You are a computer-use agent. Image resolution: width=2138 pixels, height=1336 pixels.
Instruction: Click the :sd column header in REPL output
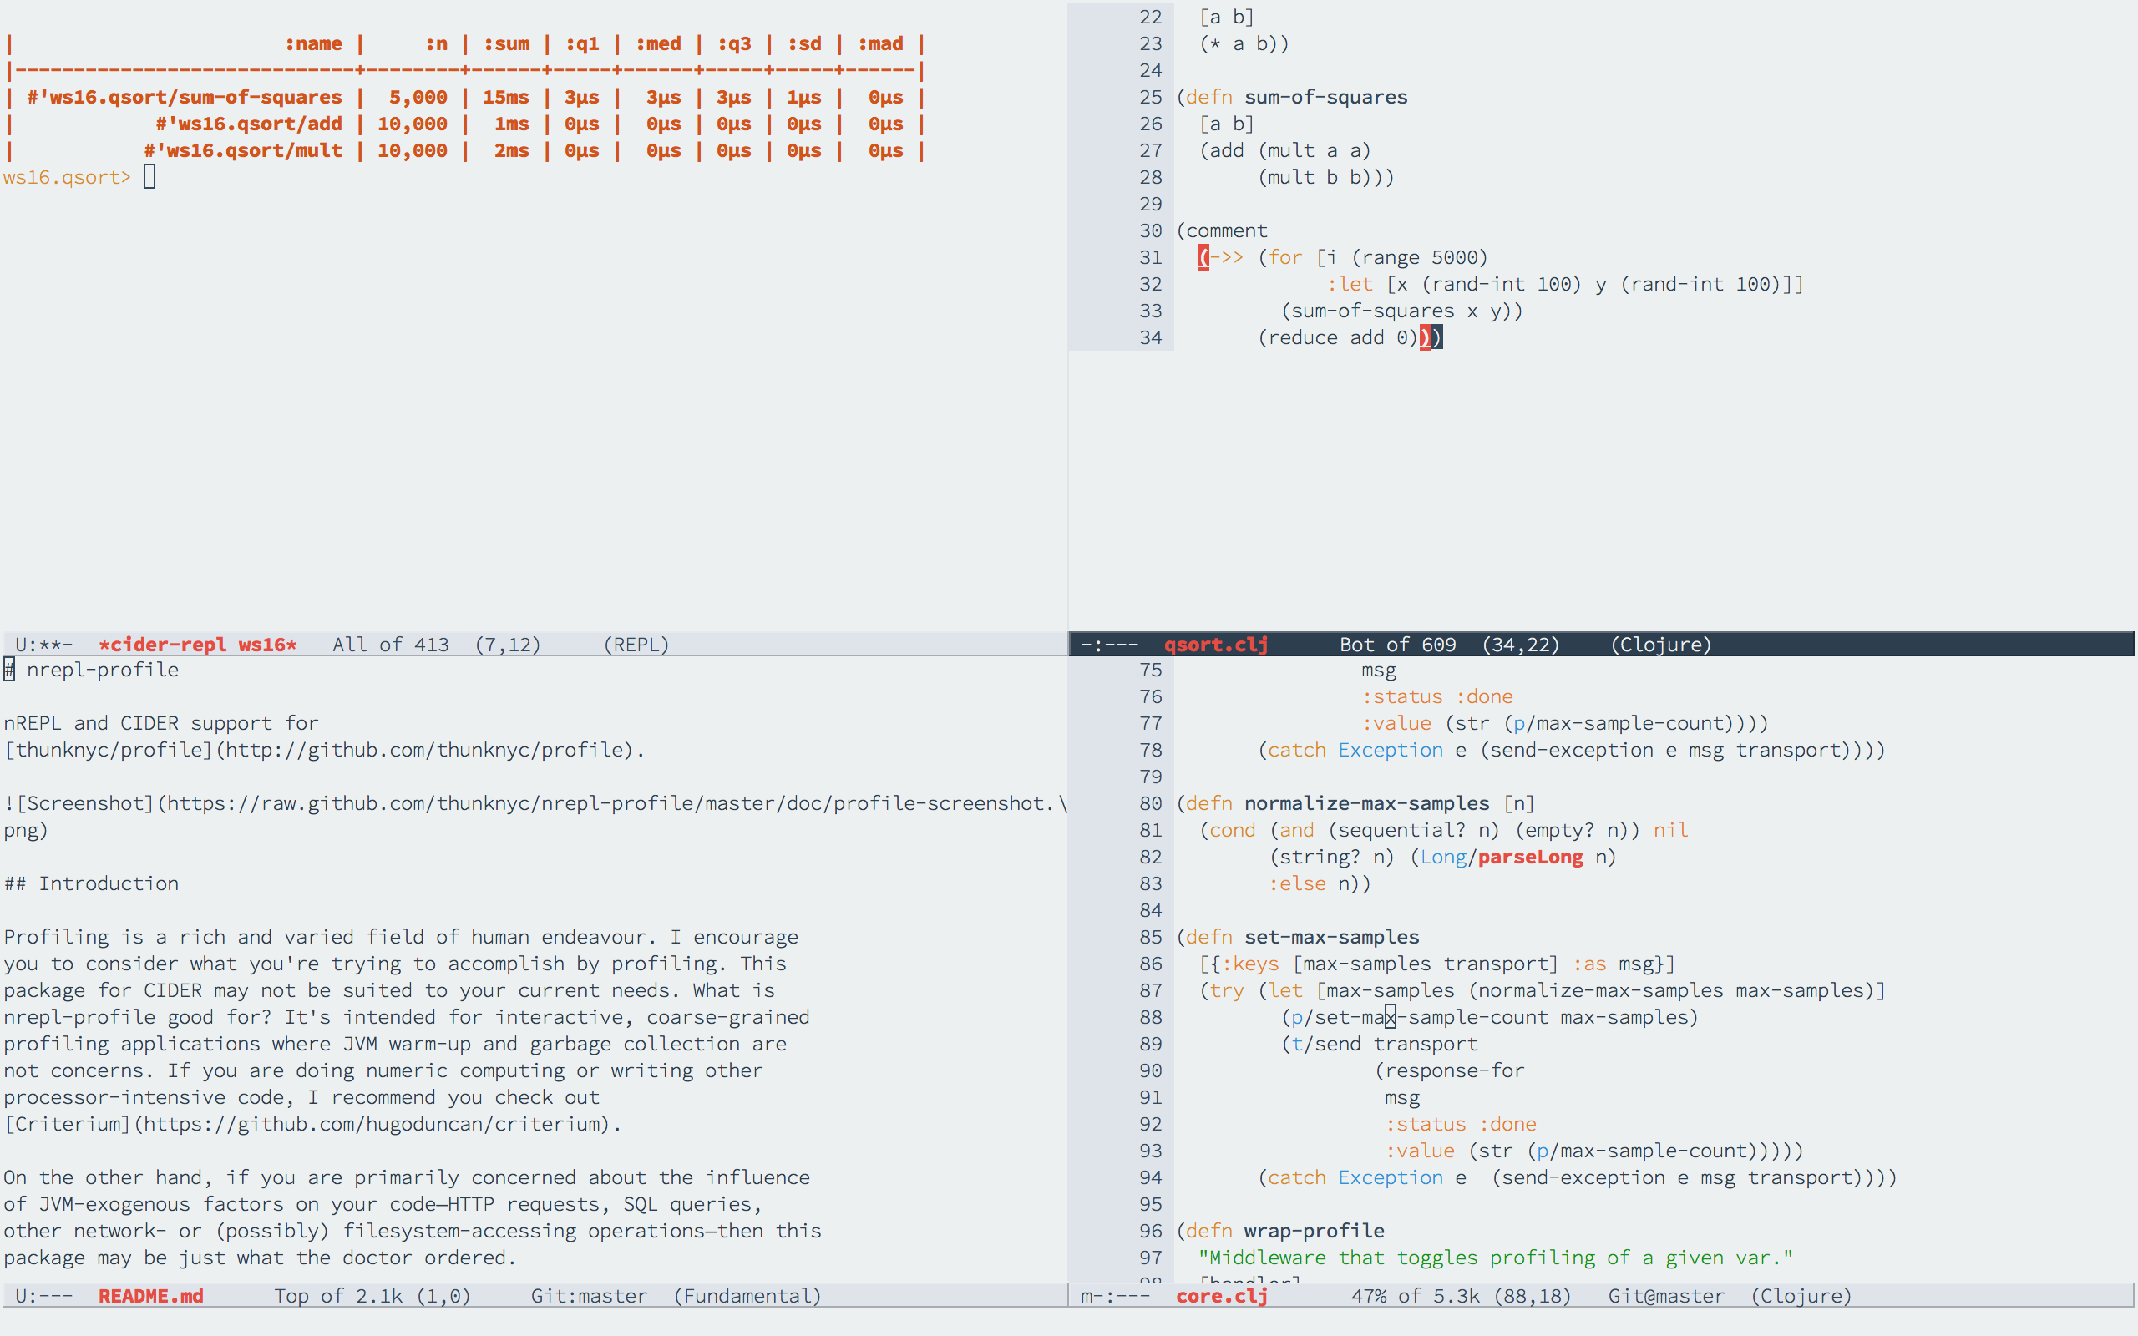804,43
